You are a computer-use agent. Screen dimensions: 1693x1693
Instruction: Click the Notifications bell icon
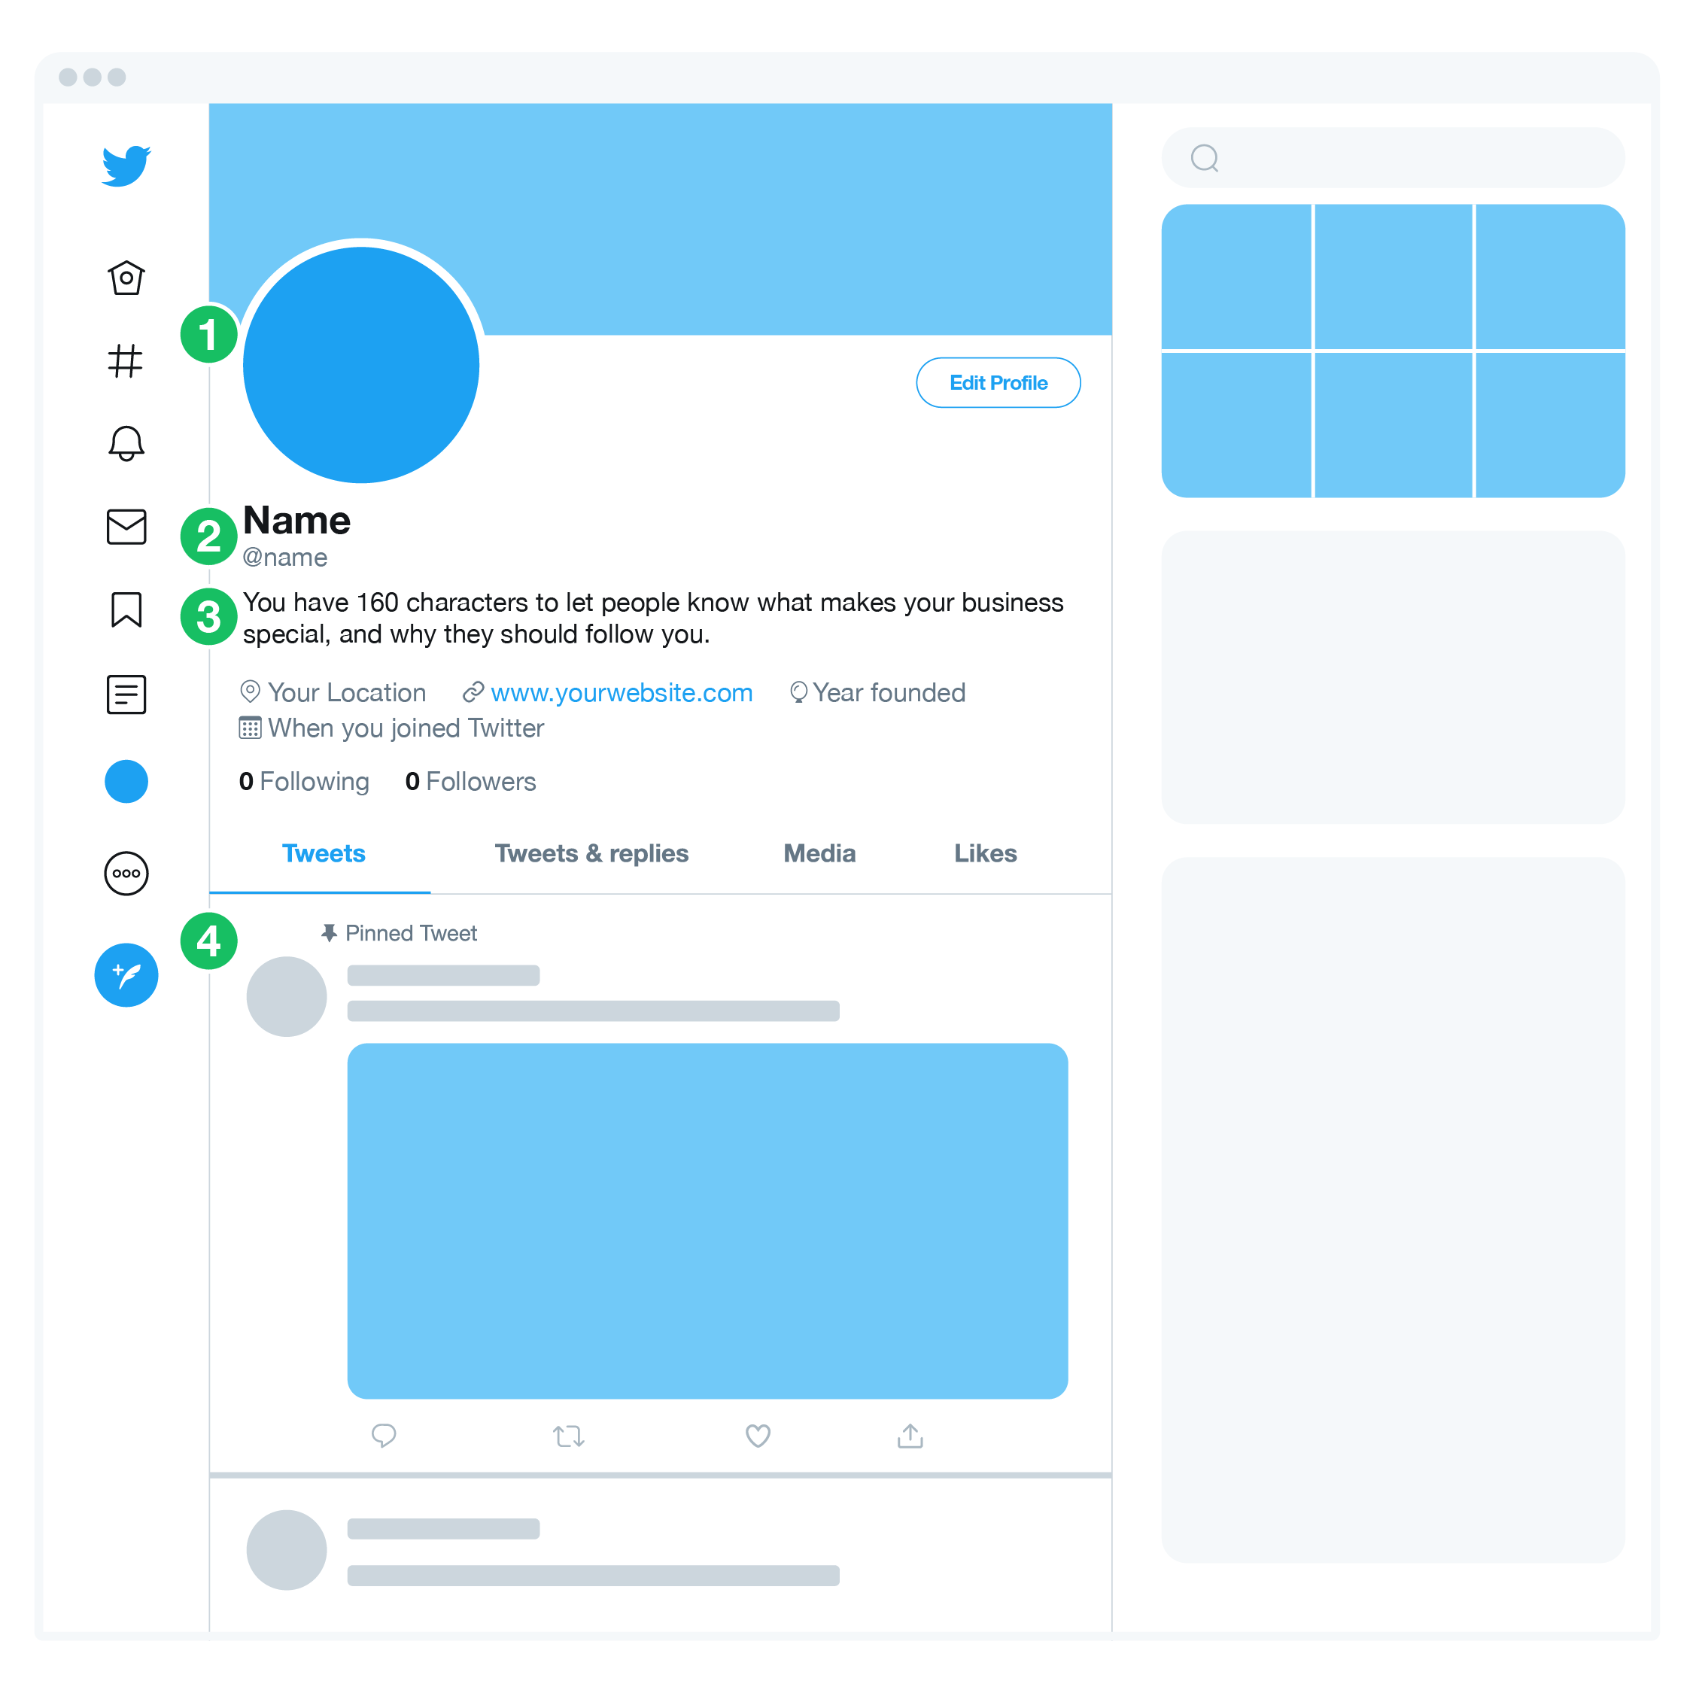pos(127,442)
